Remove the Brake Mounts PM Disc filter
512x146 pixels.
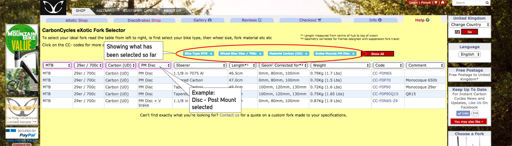click(353, 54)
